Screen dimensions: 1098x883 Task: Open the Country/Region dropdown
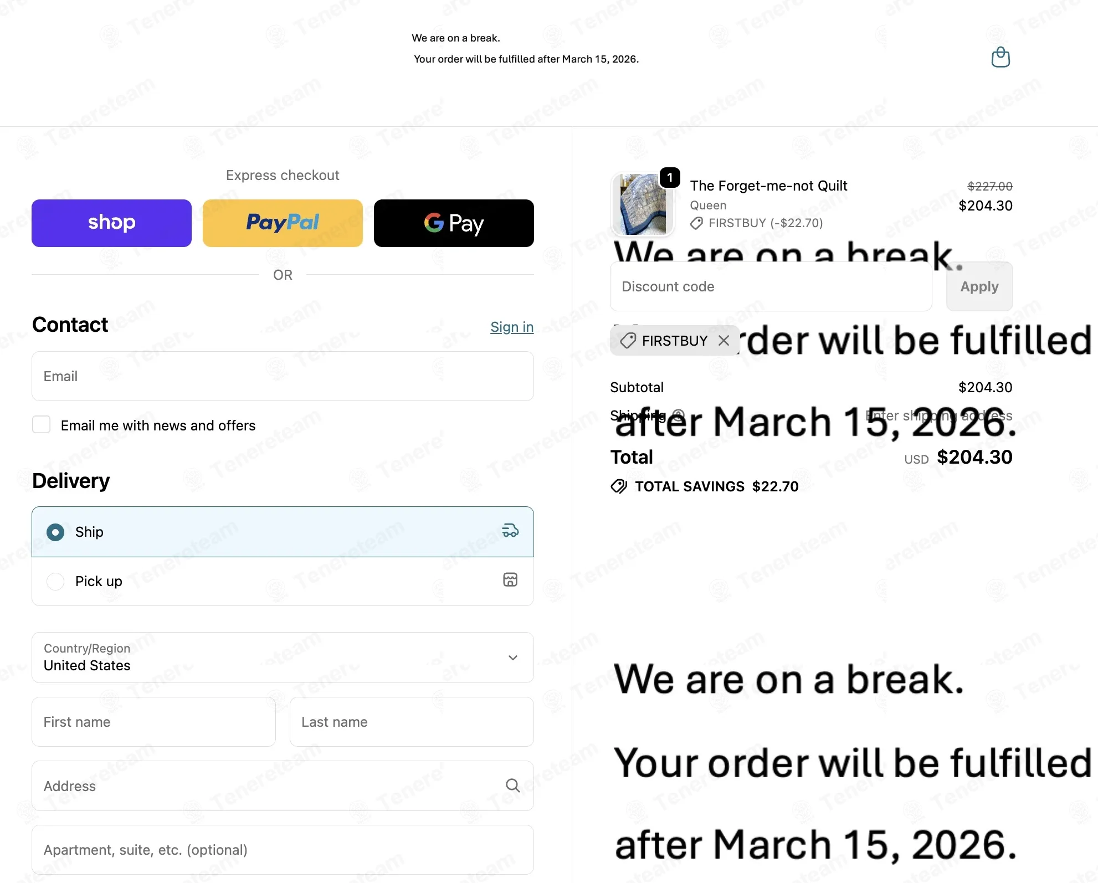(283, 658)
